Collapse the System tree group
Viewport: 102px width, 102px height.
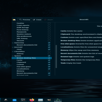(x=13, y=56)
